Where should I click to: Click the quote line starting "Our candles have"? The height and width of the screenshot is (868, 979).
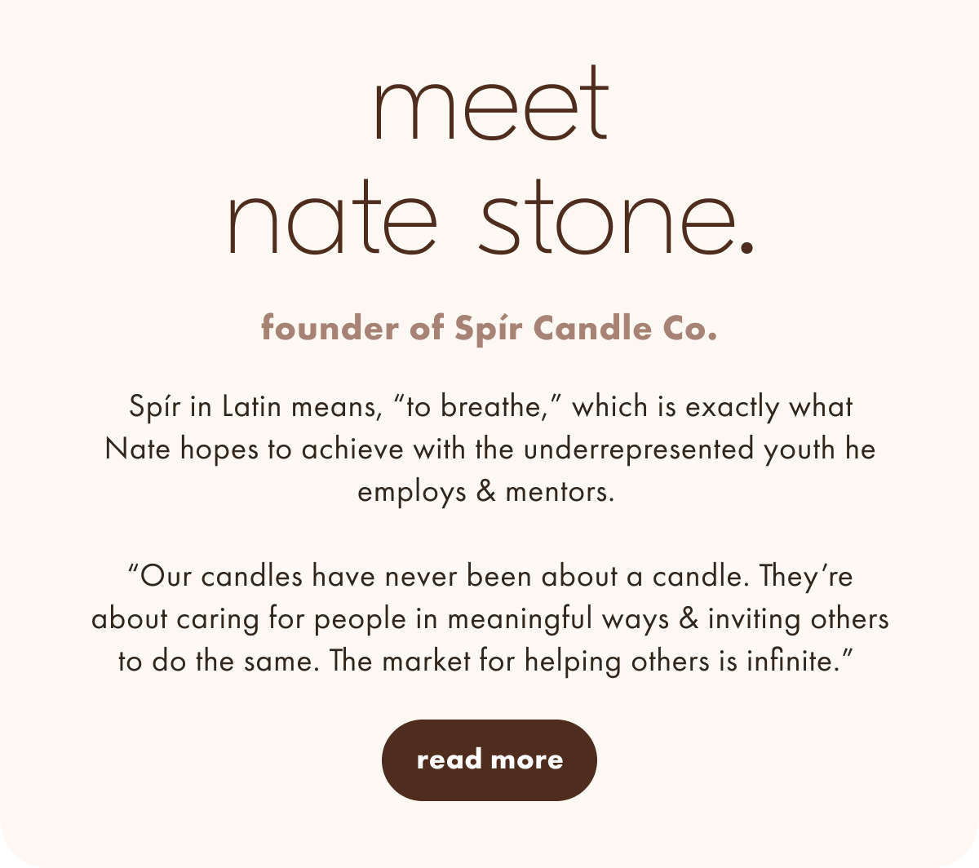point(491,577)
